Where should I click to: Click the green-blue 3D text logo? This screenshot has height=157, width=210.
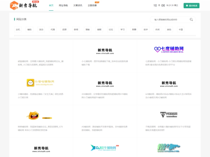tap(169, 148)
